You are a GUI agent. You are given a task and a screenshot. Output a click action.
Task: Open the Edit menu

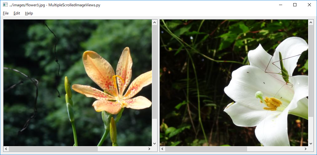[17, 13]
